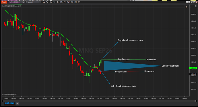The image size is (198, 107).
Task: Open the bar type chart style icon
Action: (44, 2)
